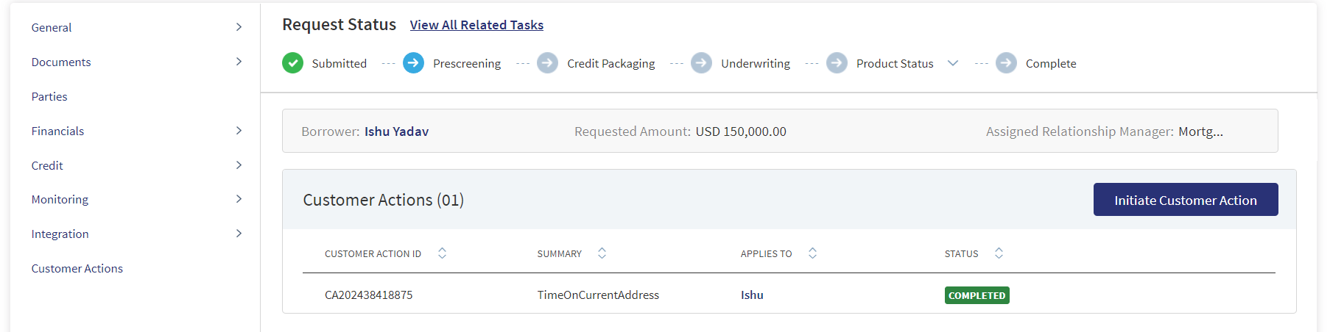Expand the Monitoring sidebar section
The image size is (1330, 332).
click(239, 199)
